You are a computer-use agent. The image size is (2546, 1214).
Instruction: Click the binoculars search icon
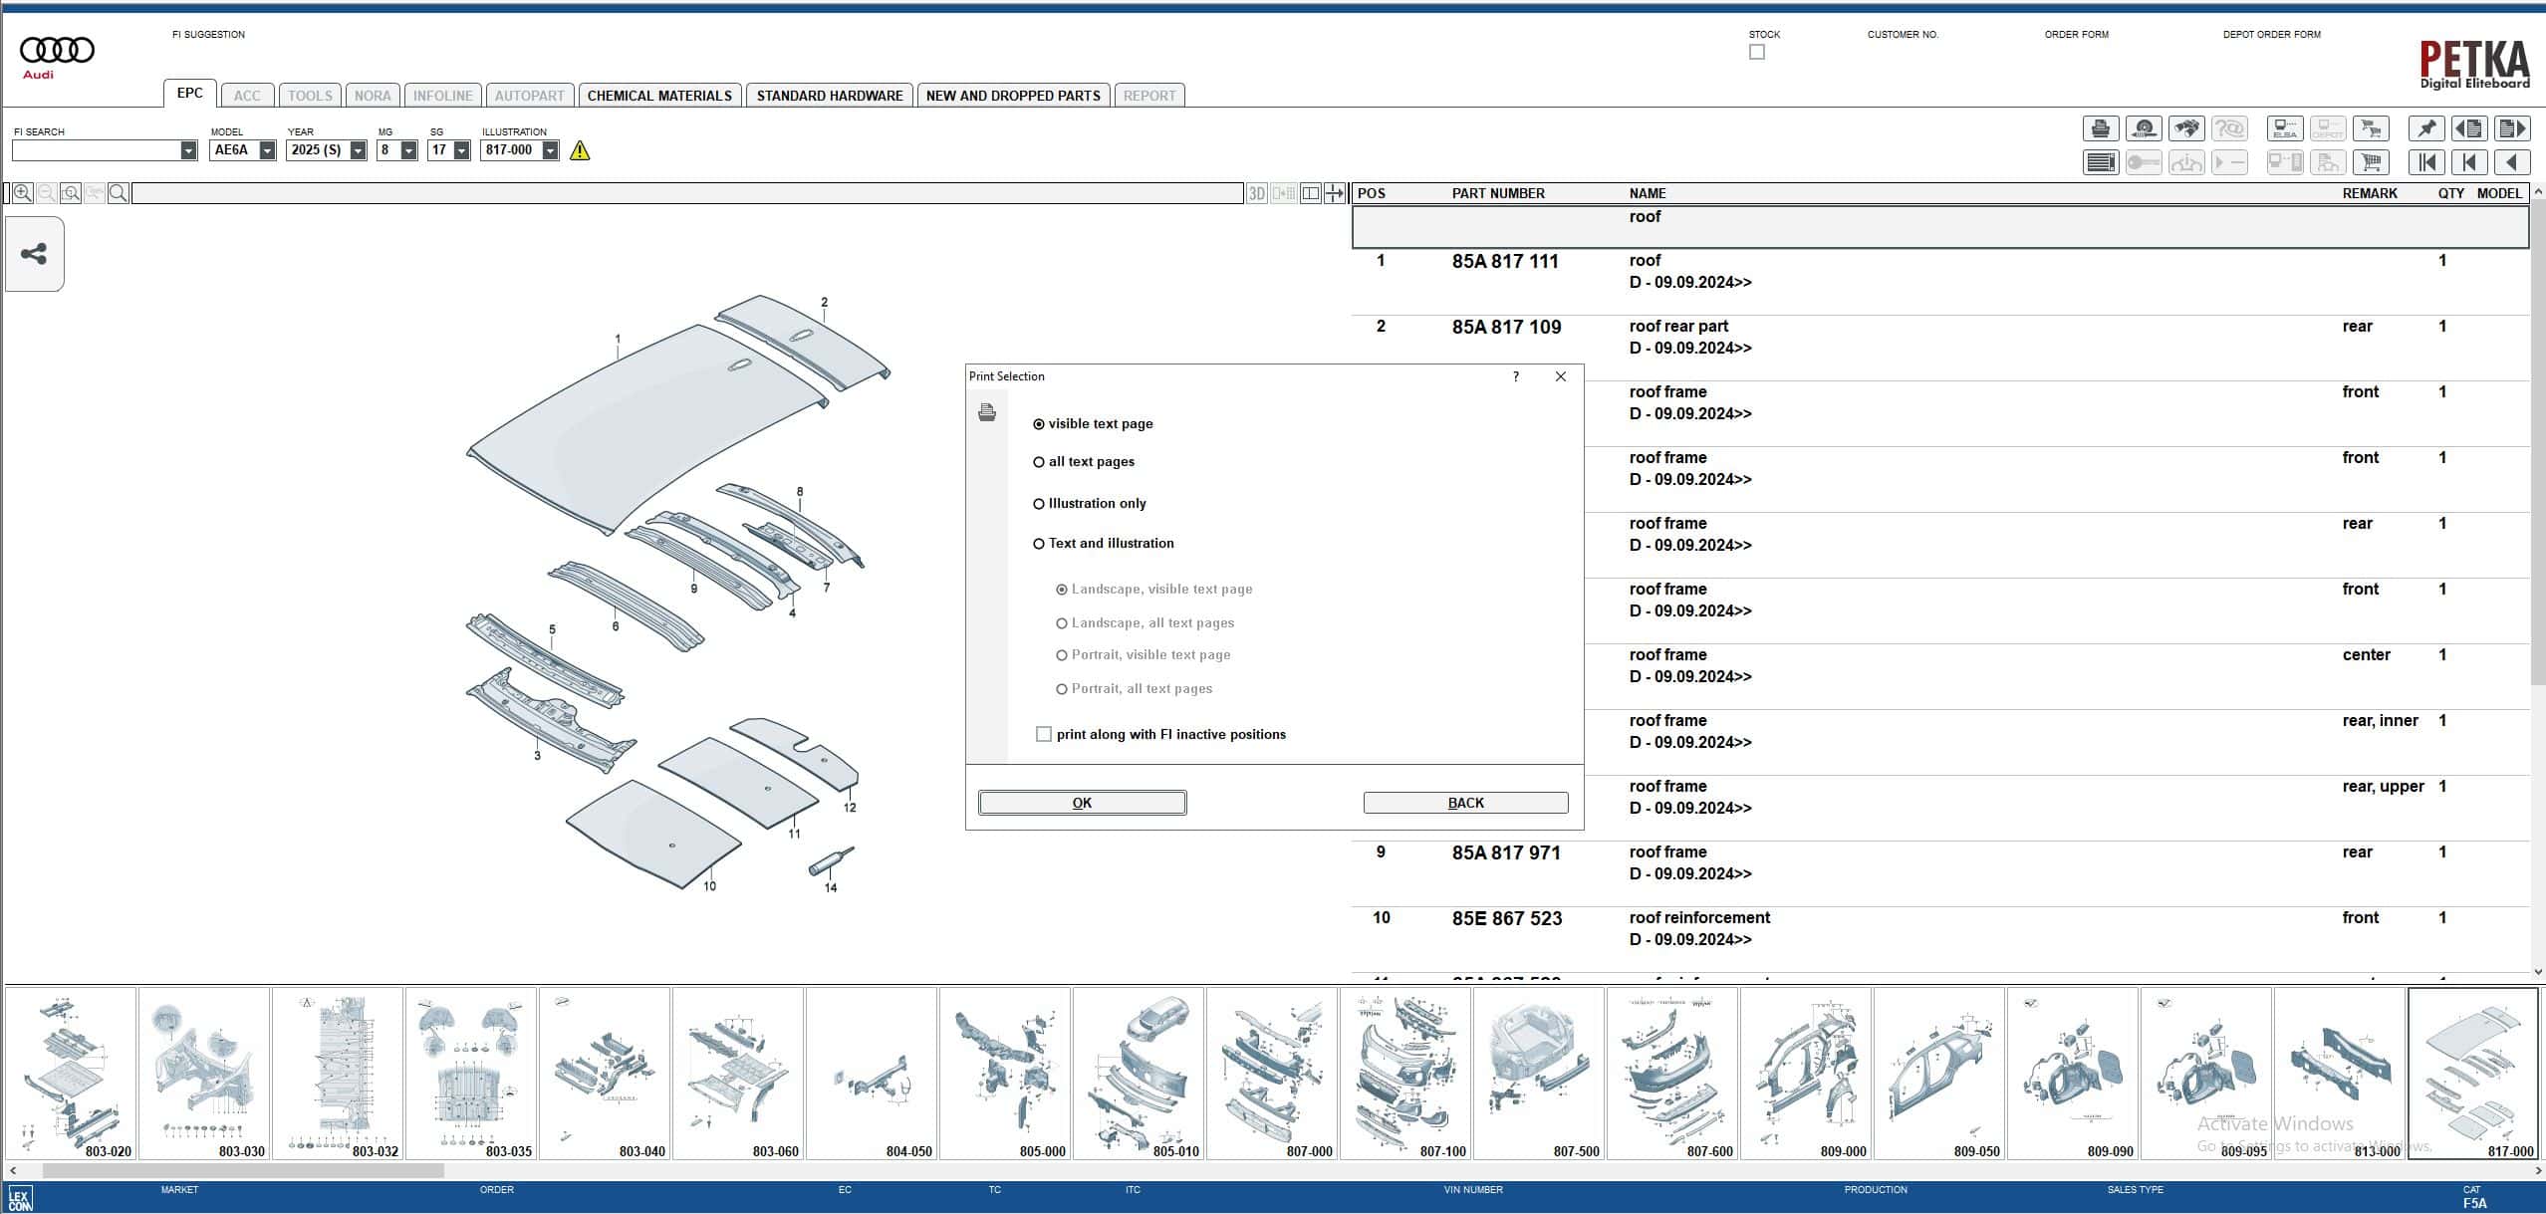[x=2186, y=128]
